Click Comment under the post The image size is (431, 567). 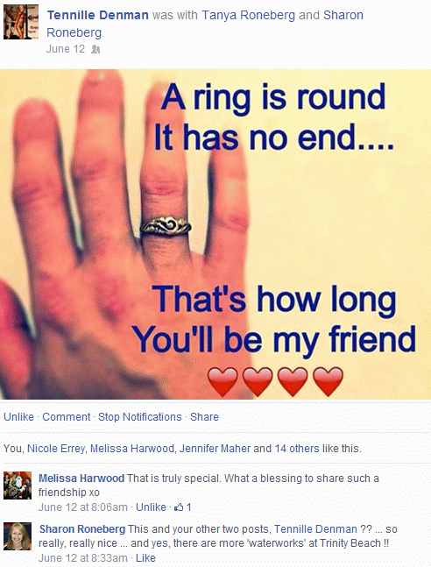tap(67, 417)
